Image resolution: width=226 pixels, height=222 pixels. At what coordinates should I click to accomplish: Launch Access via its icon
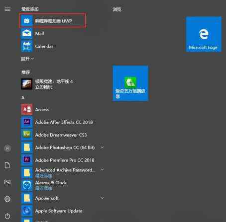coord(26,109)
